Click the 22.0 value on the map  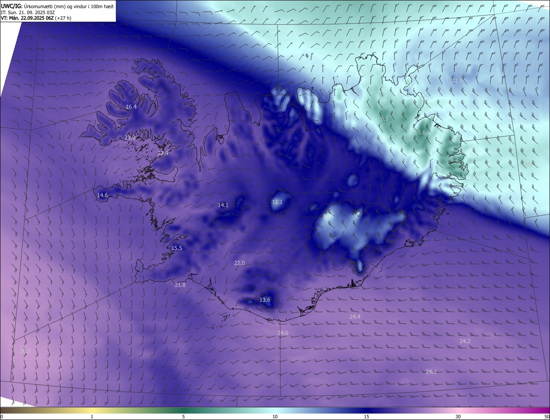point(239,263)
